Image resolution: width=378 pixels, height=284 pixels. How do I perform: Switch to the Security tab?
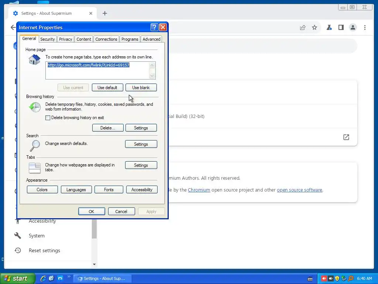coord(48,39)
